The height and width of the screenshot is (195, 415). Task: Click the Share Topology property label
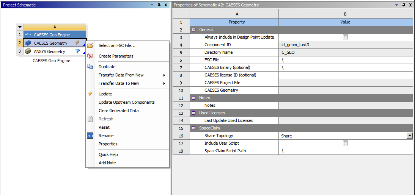pos(219,136)
